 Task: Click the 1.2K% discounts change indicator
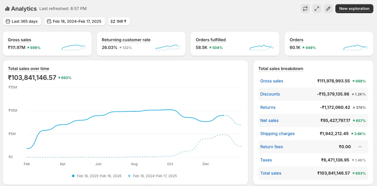pos(358,94)
